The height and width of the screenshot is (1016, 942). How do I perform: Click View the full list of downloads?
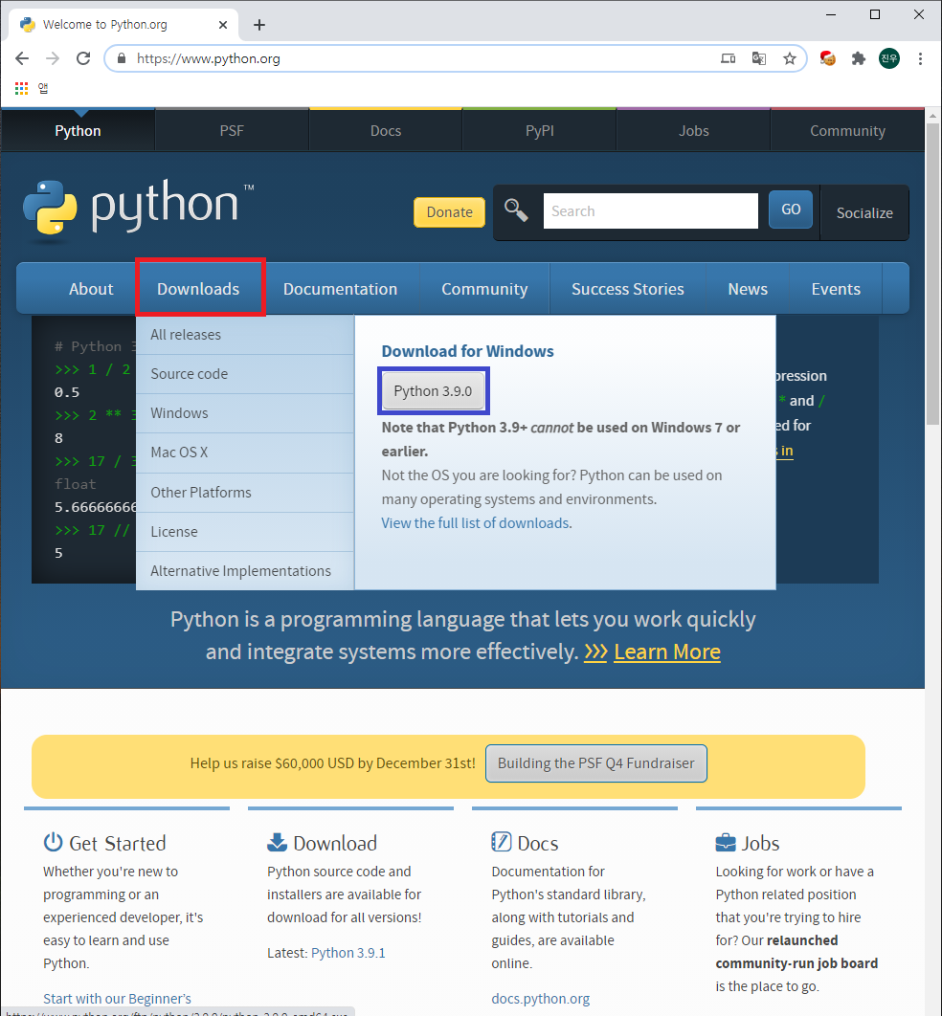pos(475,523)
